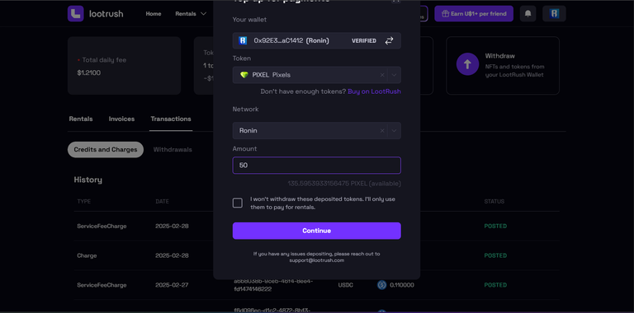Clear the PIXEL token selection
This screenshot has width=634, height=313.
tap(382, 75)
